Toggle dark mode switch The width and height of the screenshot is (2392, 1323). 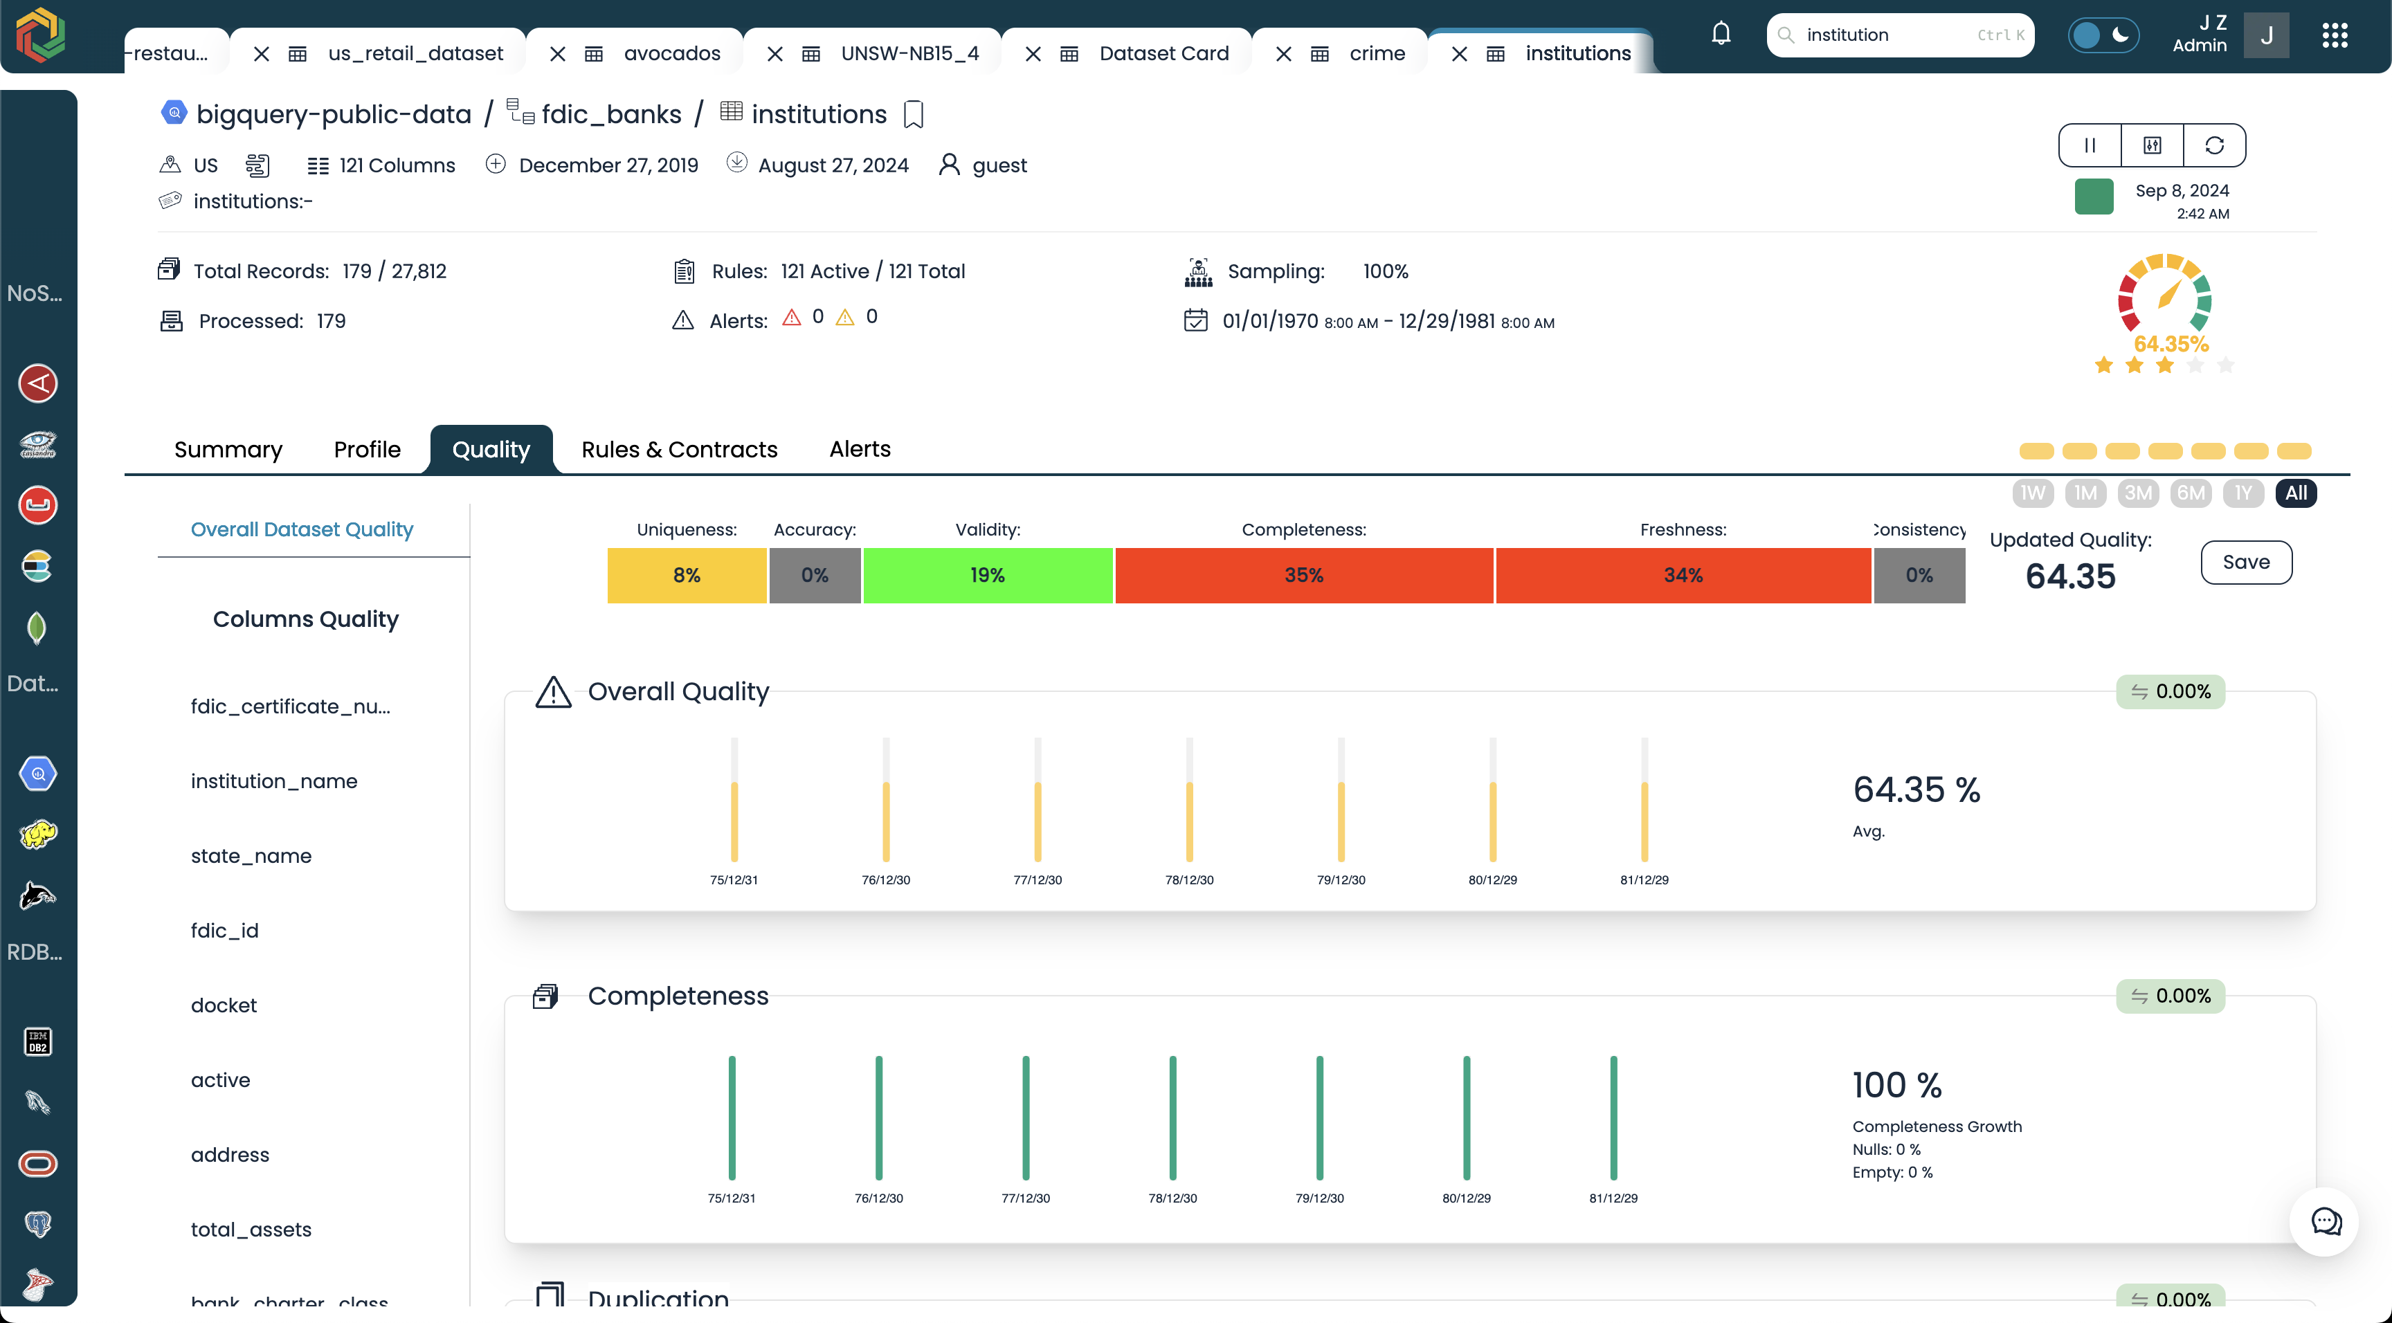coord(2103,35)
